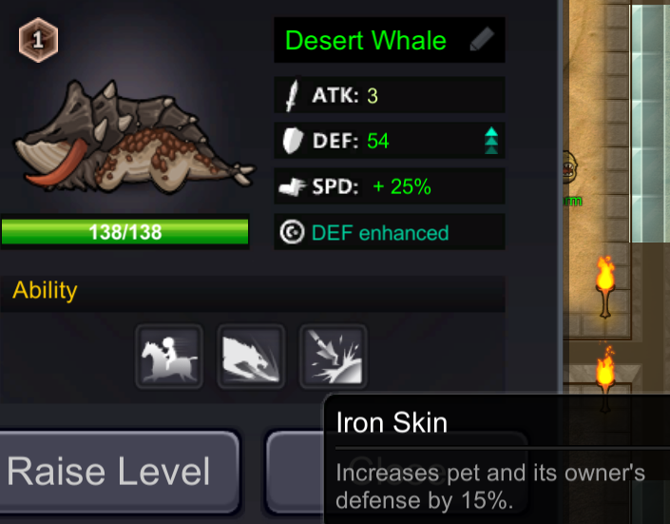Click the teal DEF boost arrows
The image size is (670, 524).
point(491,141)
